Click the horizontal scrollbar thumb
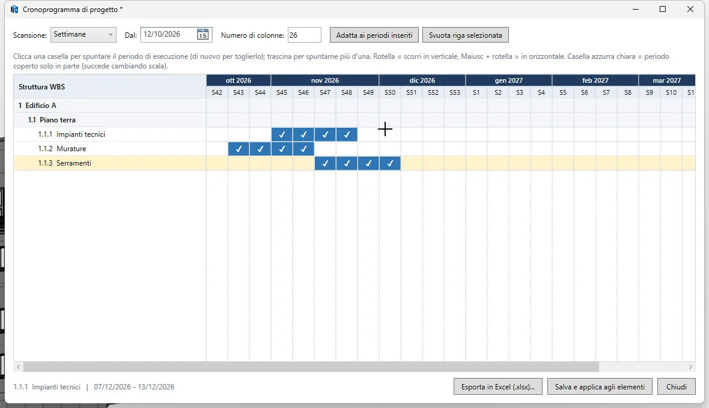This screenshot has height=408, width=709. pos(311,367)
